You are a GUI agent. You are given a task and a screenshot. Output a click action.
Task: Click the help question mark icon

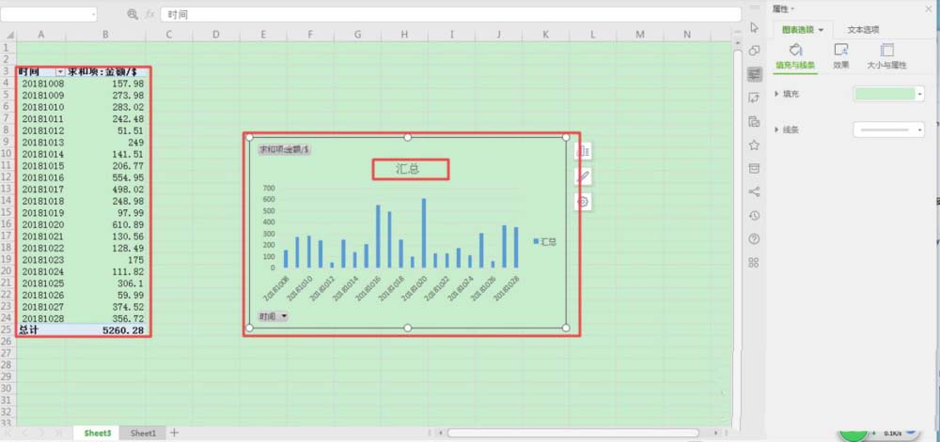[x=754, y=238]
